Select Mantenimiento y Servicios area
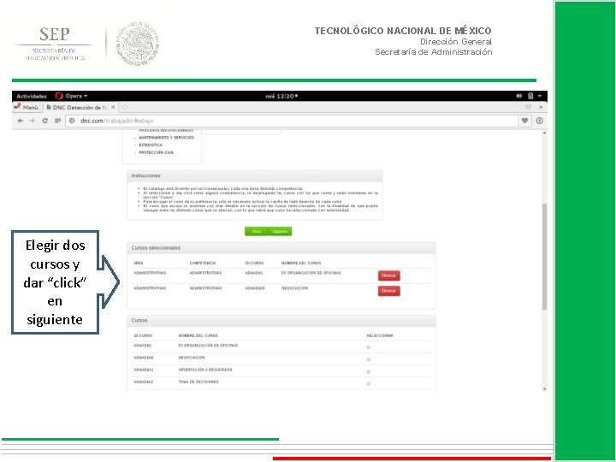 click(x=166, y=138)
